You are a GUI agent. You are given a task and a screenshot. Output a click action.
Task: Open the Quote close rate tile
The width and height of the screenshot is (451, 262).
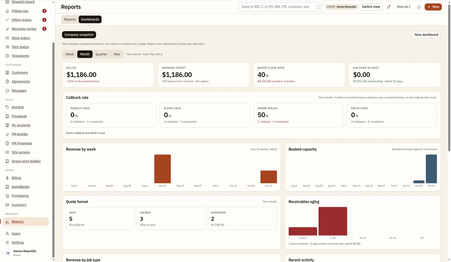tap(299, 75)
